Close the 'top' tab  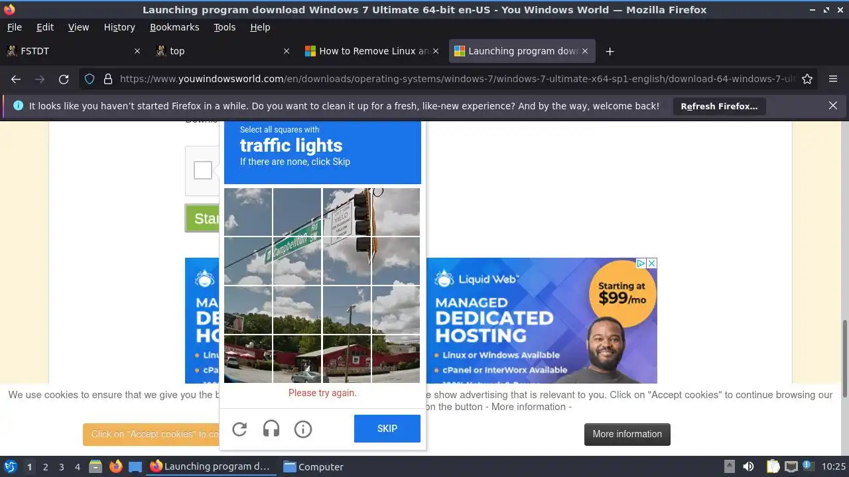287,51
